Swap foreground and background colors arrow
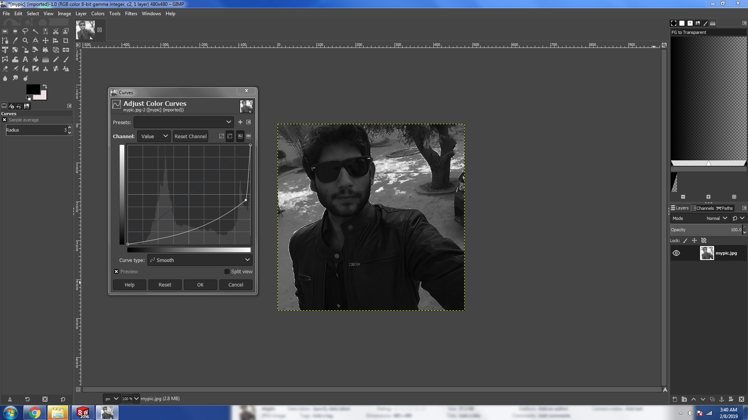The height and width of the screenshot is (420, 748). tap(45, 86)
